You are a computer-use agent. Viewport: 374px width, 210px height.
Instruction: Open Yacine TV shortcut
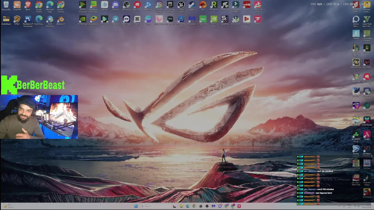click(x=247, y=6)
